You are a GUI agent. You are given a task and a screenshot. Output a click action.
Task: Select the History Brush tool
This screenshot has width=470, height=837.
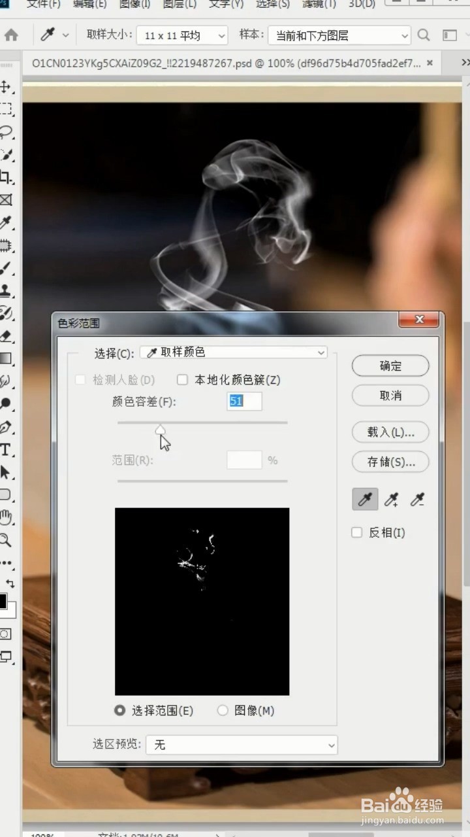pos(6,313)
